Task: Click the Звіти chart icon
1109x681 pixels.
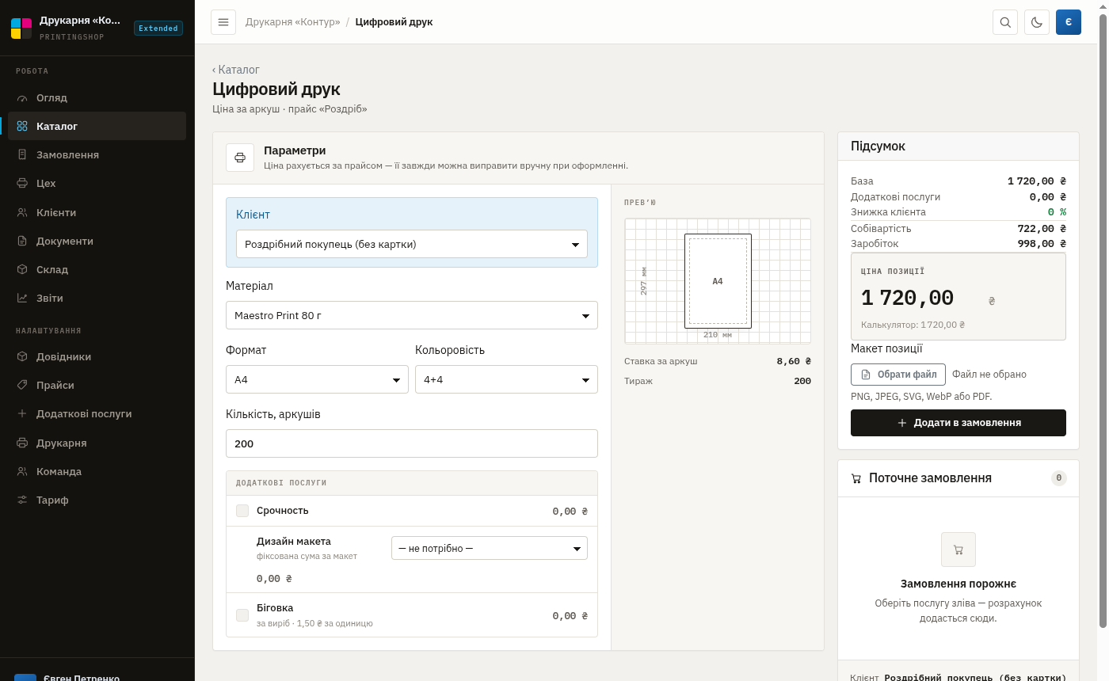Action: (x=22, y=298)
